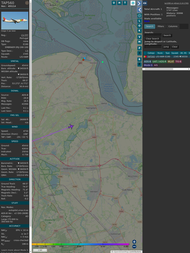Focus the Jump to Airport input field
Viewport: 190px width, 253px height.
(x=153, y=47)
